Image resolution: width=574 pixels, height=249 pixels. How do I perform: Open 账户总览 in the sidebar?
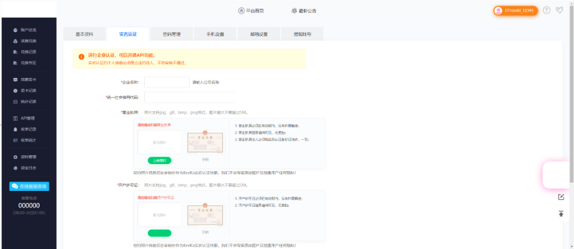[x=25, y=30]
